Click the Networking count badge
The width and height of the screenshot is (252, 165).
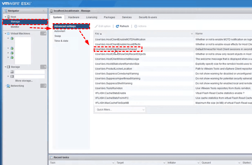tap(43, 86)
